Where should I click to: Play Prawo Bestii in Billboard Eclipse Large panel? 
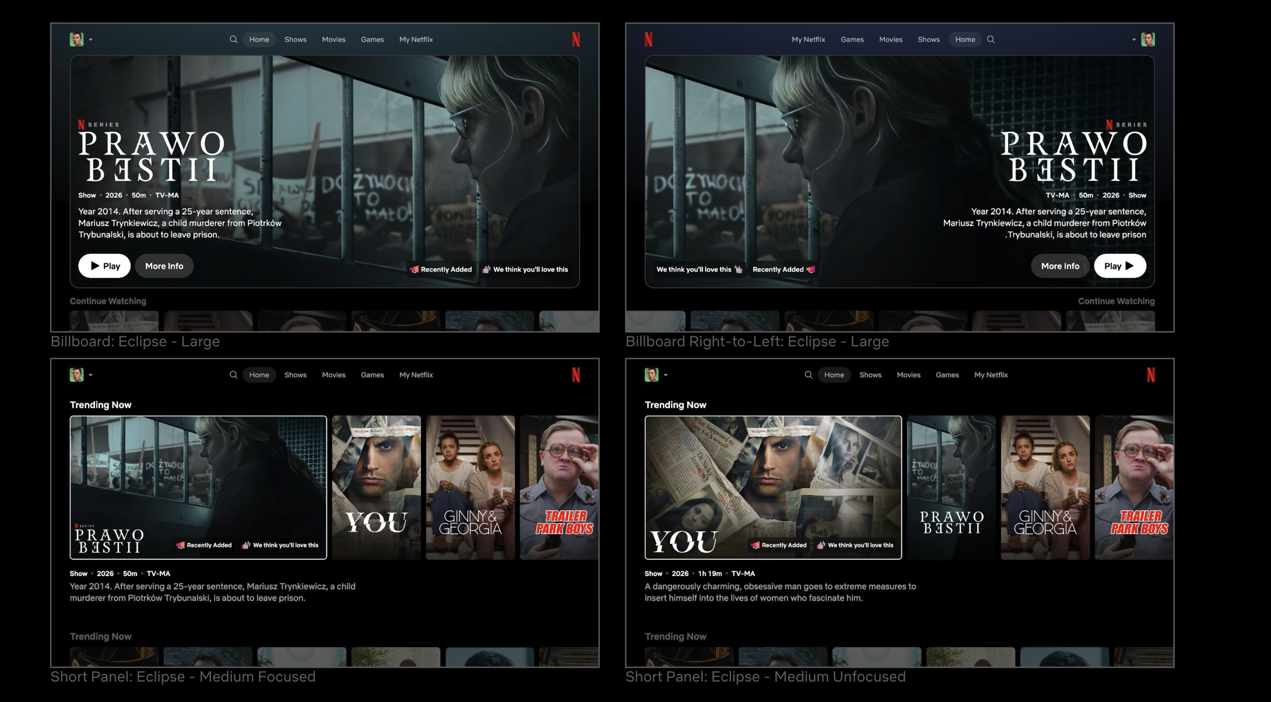[x=104, y=266]
